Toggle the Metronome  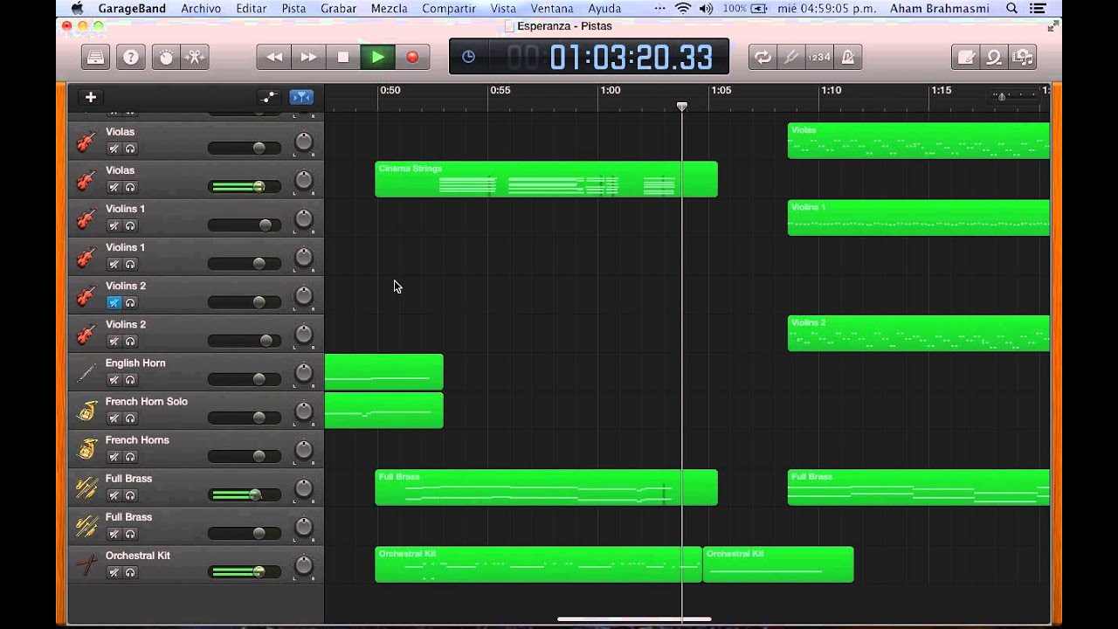tap(847, 57)
